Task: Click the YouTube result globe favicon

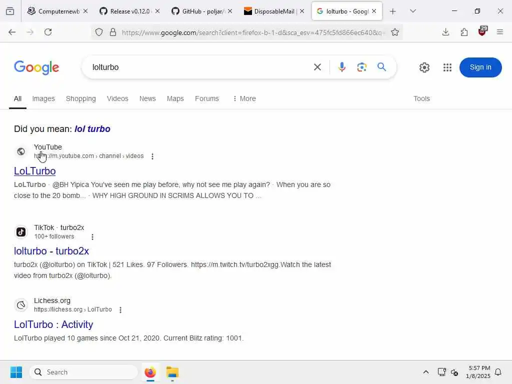Action: tap(21, 151)
